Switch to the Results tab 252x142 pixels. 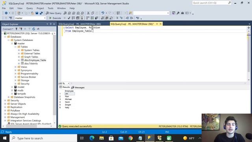pyautogui.click(x=65, y=87)
